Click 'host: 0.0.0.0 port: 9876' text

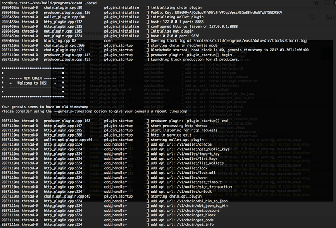click(175, 36)
